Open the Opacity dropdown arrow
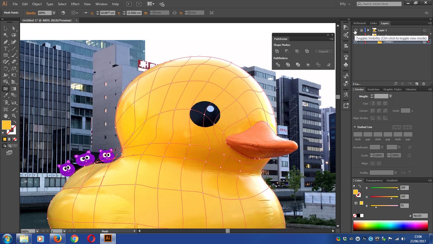 coord(54,13)
